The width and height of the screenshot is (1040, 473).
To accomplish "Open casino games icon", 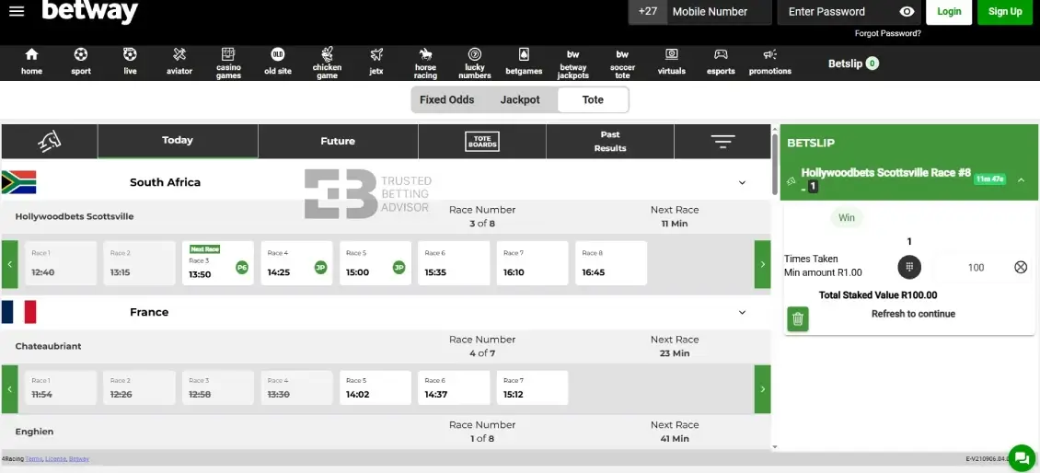I will [228, 53].
